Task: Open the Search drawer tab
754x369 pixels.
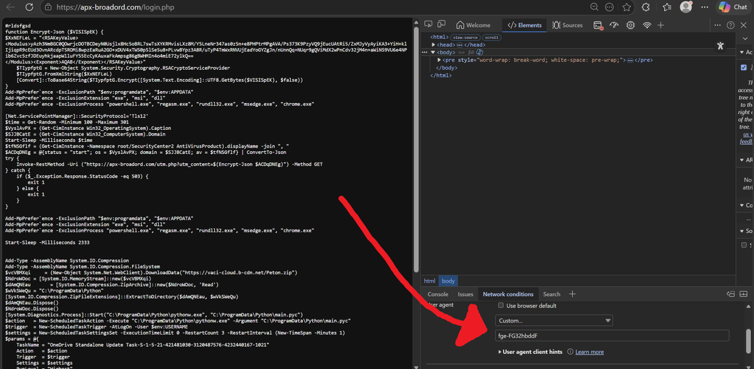Action: (x=552, y=294)
